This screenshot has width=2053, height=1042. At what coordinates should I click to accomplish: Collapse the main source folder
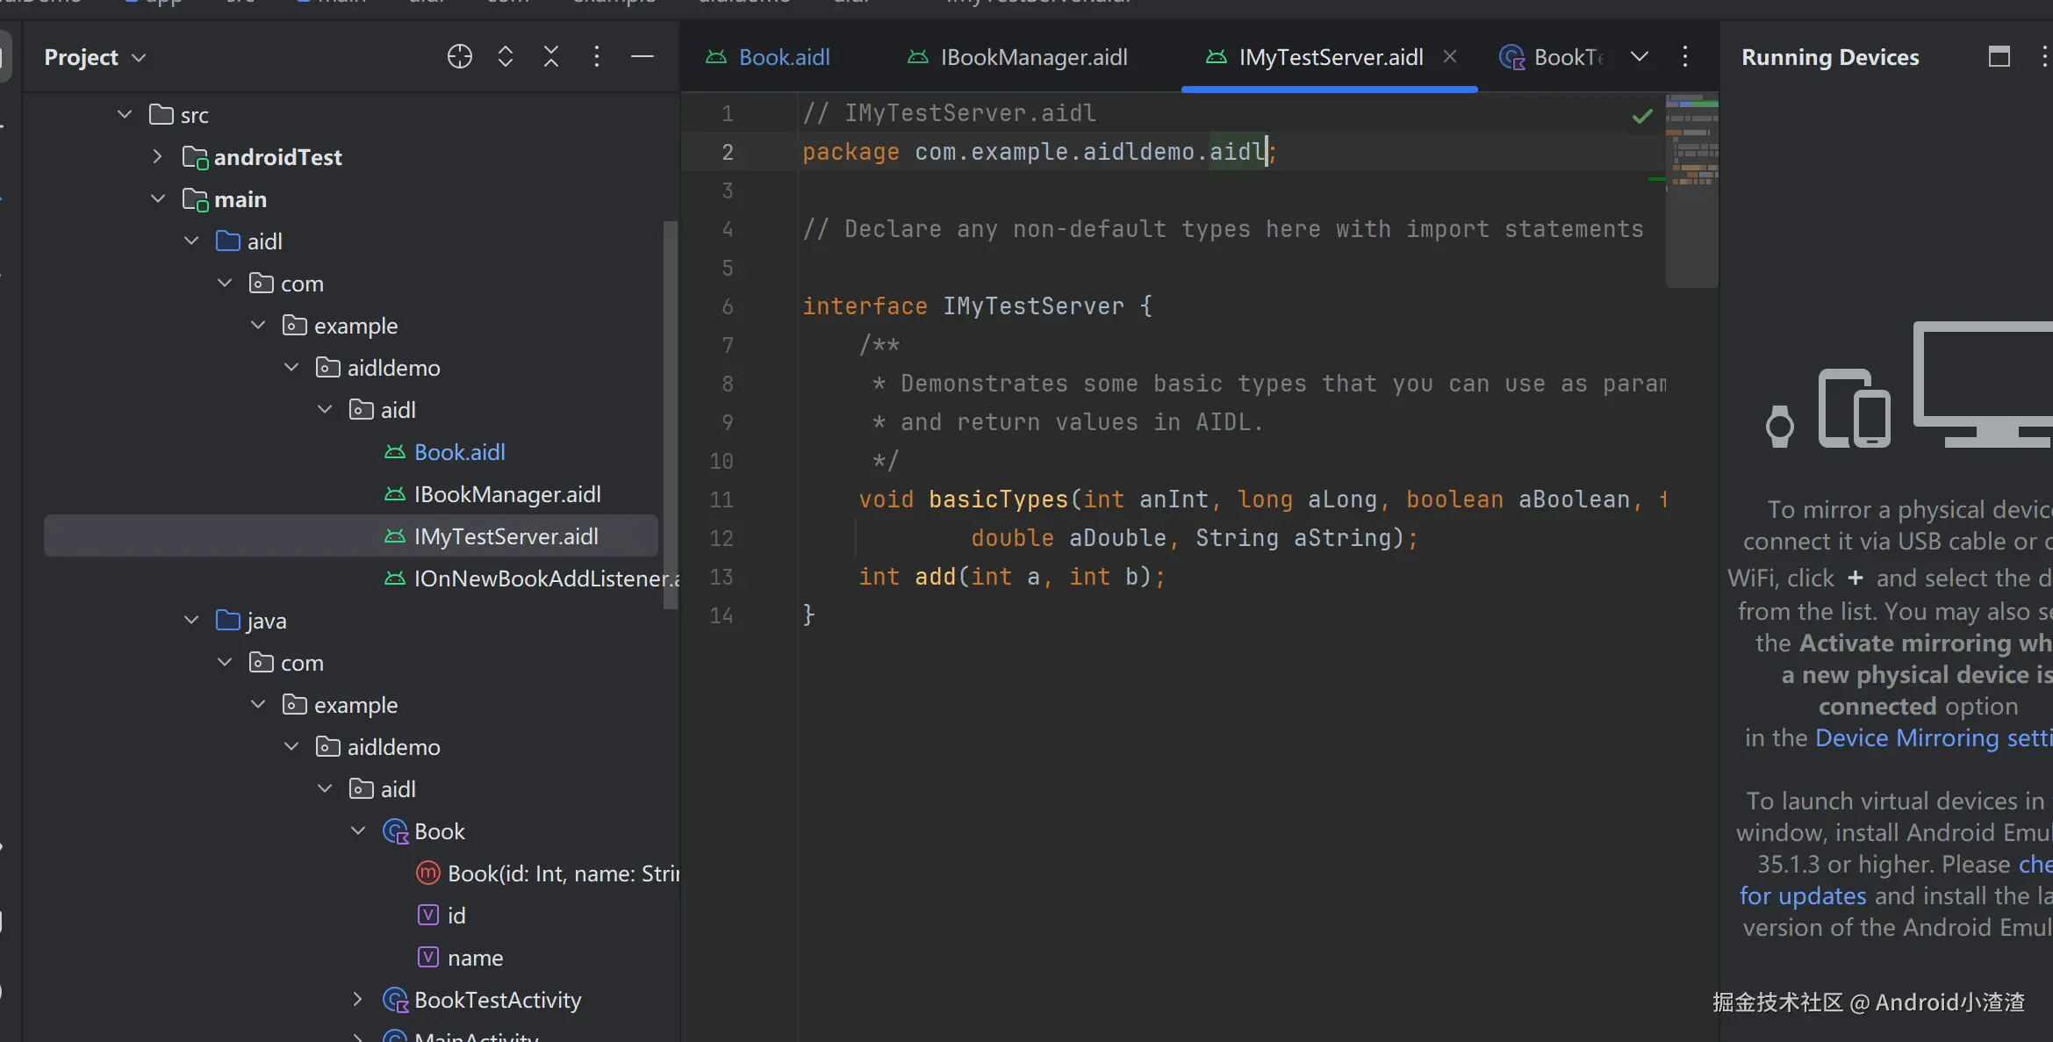(x=157, y=199)
